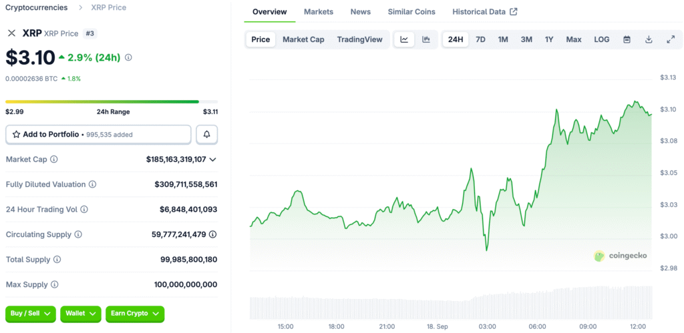Click the $2.99 range low label

[15, 112]
